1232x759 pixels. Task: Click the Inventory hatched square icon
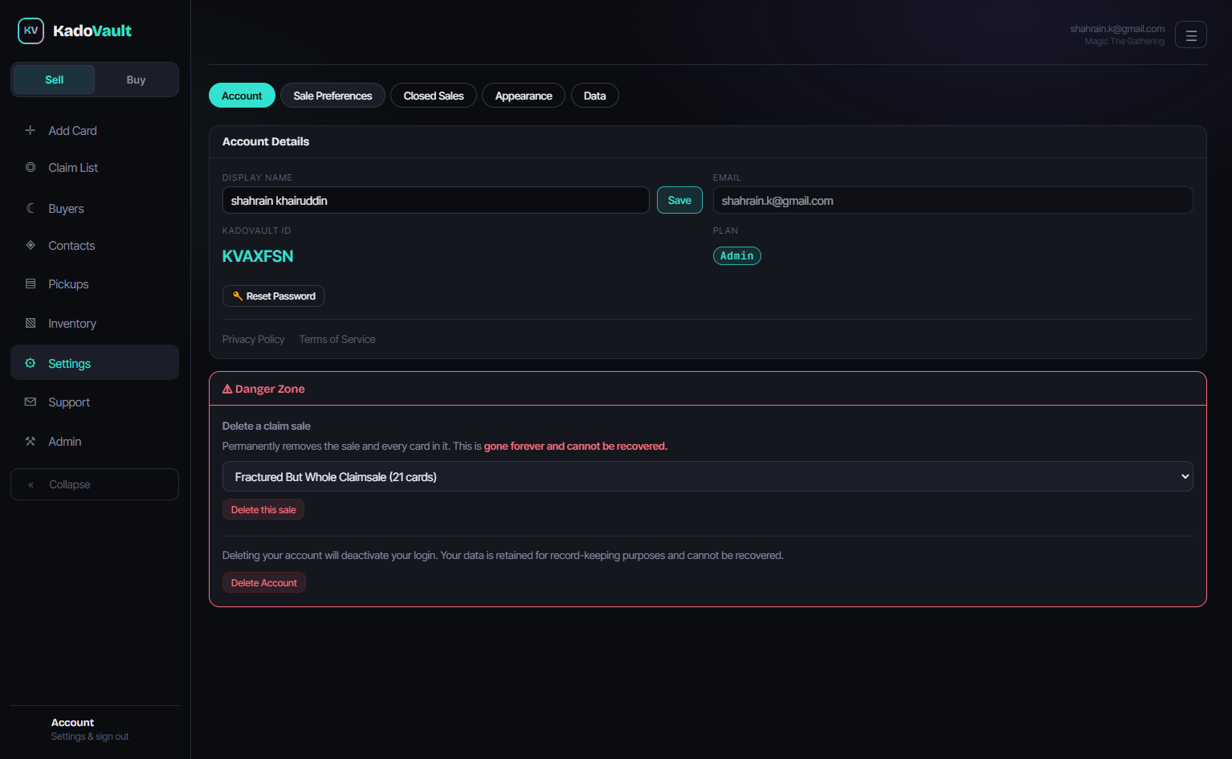31,323
